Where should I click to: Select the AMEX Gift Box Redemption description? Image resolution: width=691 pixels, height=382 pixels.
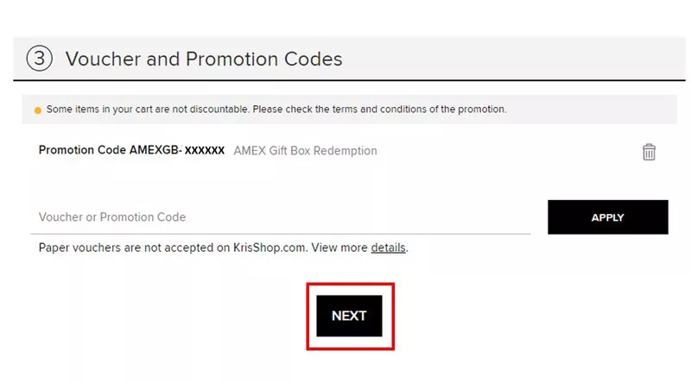[305, 150]
